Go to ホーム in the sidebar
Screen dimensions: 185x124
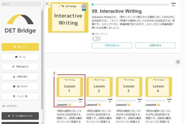20,57
